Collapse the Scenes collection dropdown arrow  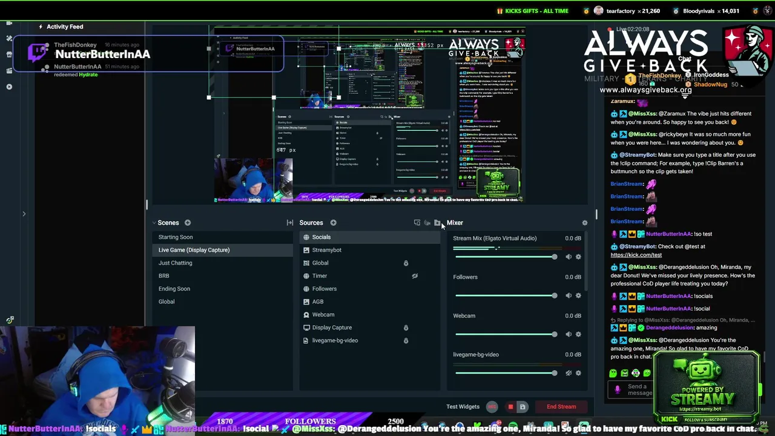tap(154, 223)
